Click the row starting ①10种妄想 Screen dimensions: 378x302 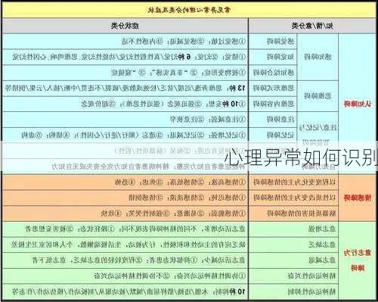click(x=125, y=104)
